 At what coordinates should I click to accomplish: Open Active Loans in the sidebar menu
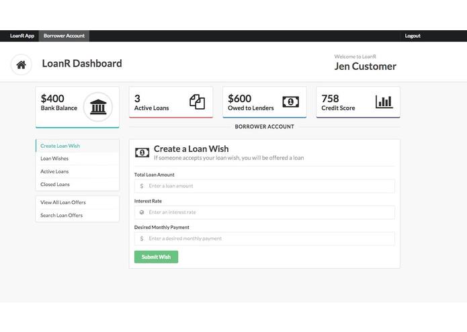(x=77, y=171)
